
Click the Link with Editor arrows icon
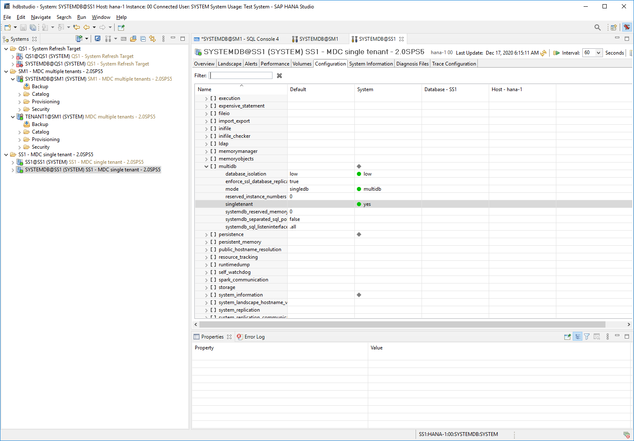(x=152, y=39)
